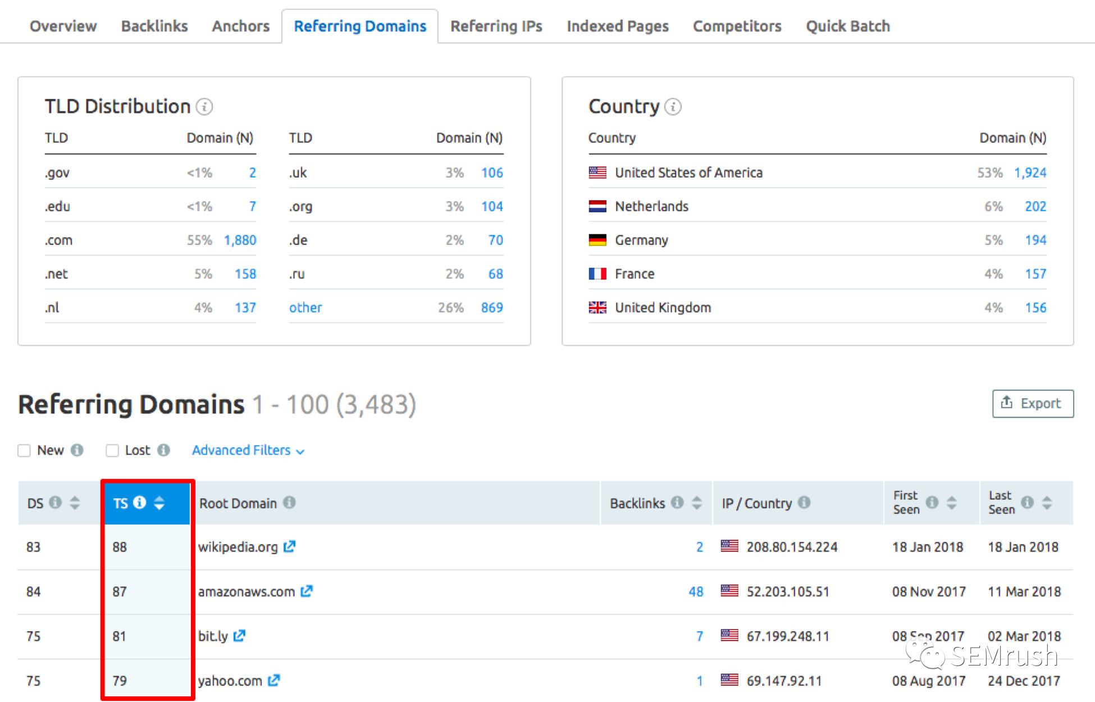
Task: Expand the Advanced Filters dropdown
Action: [x=248, y=450]
